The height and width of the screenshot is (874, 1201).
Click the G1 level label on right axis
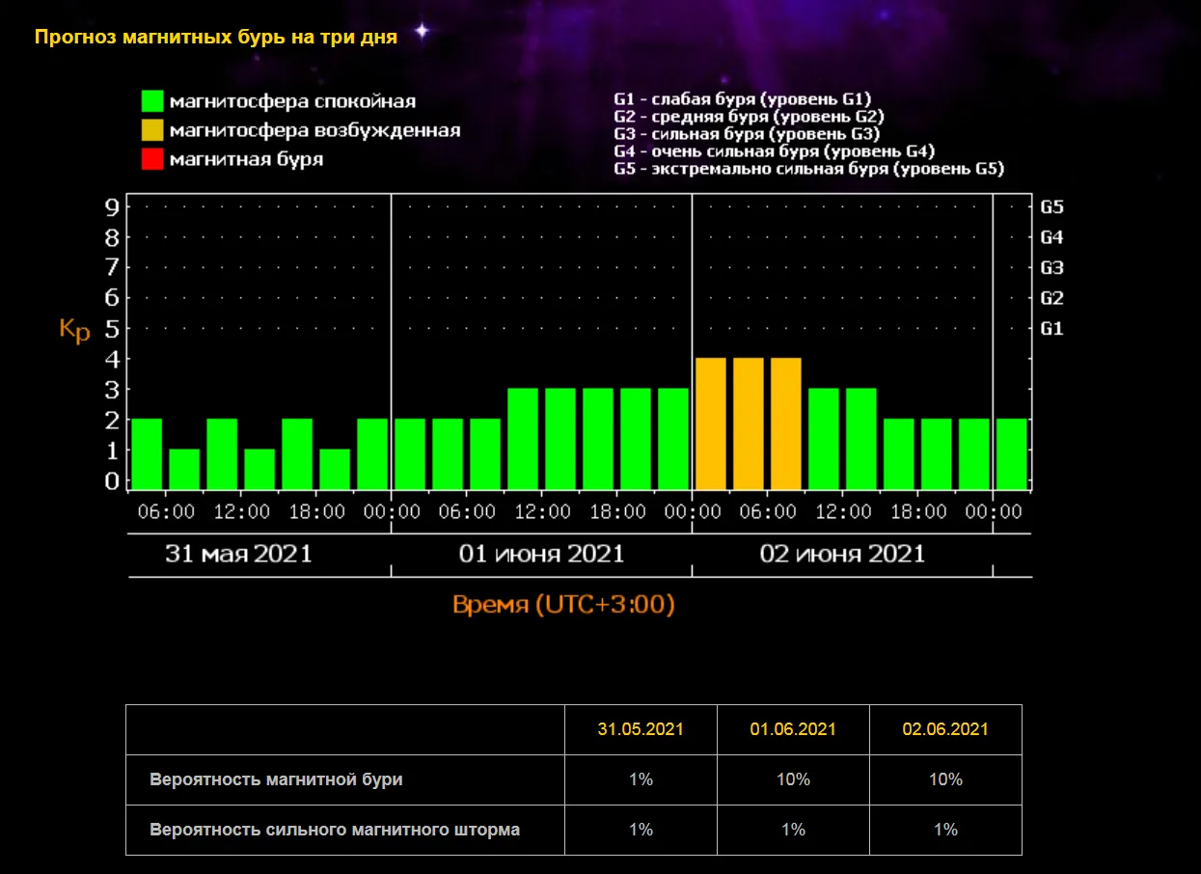click(x=1051, y=329)
